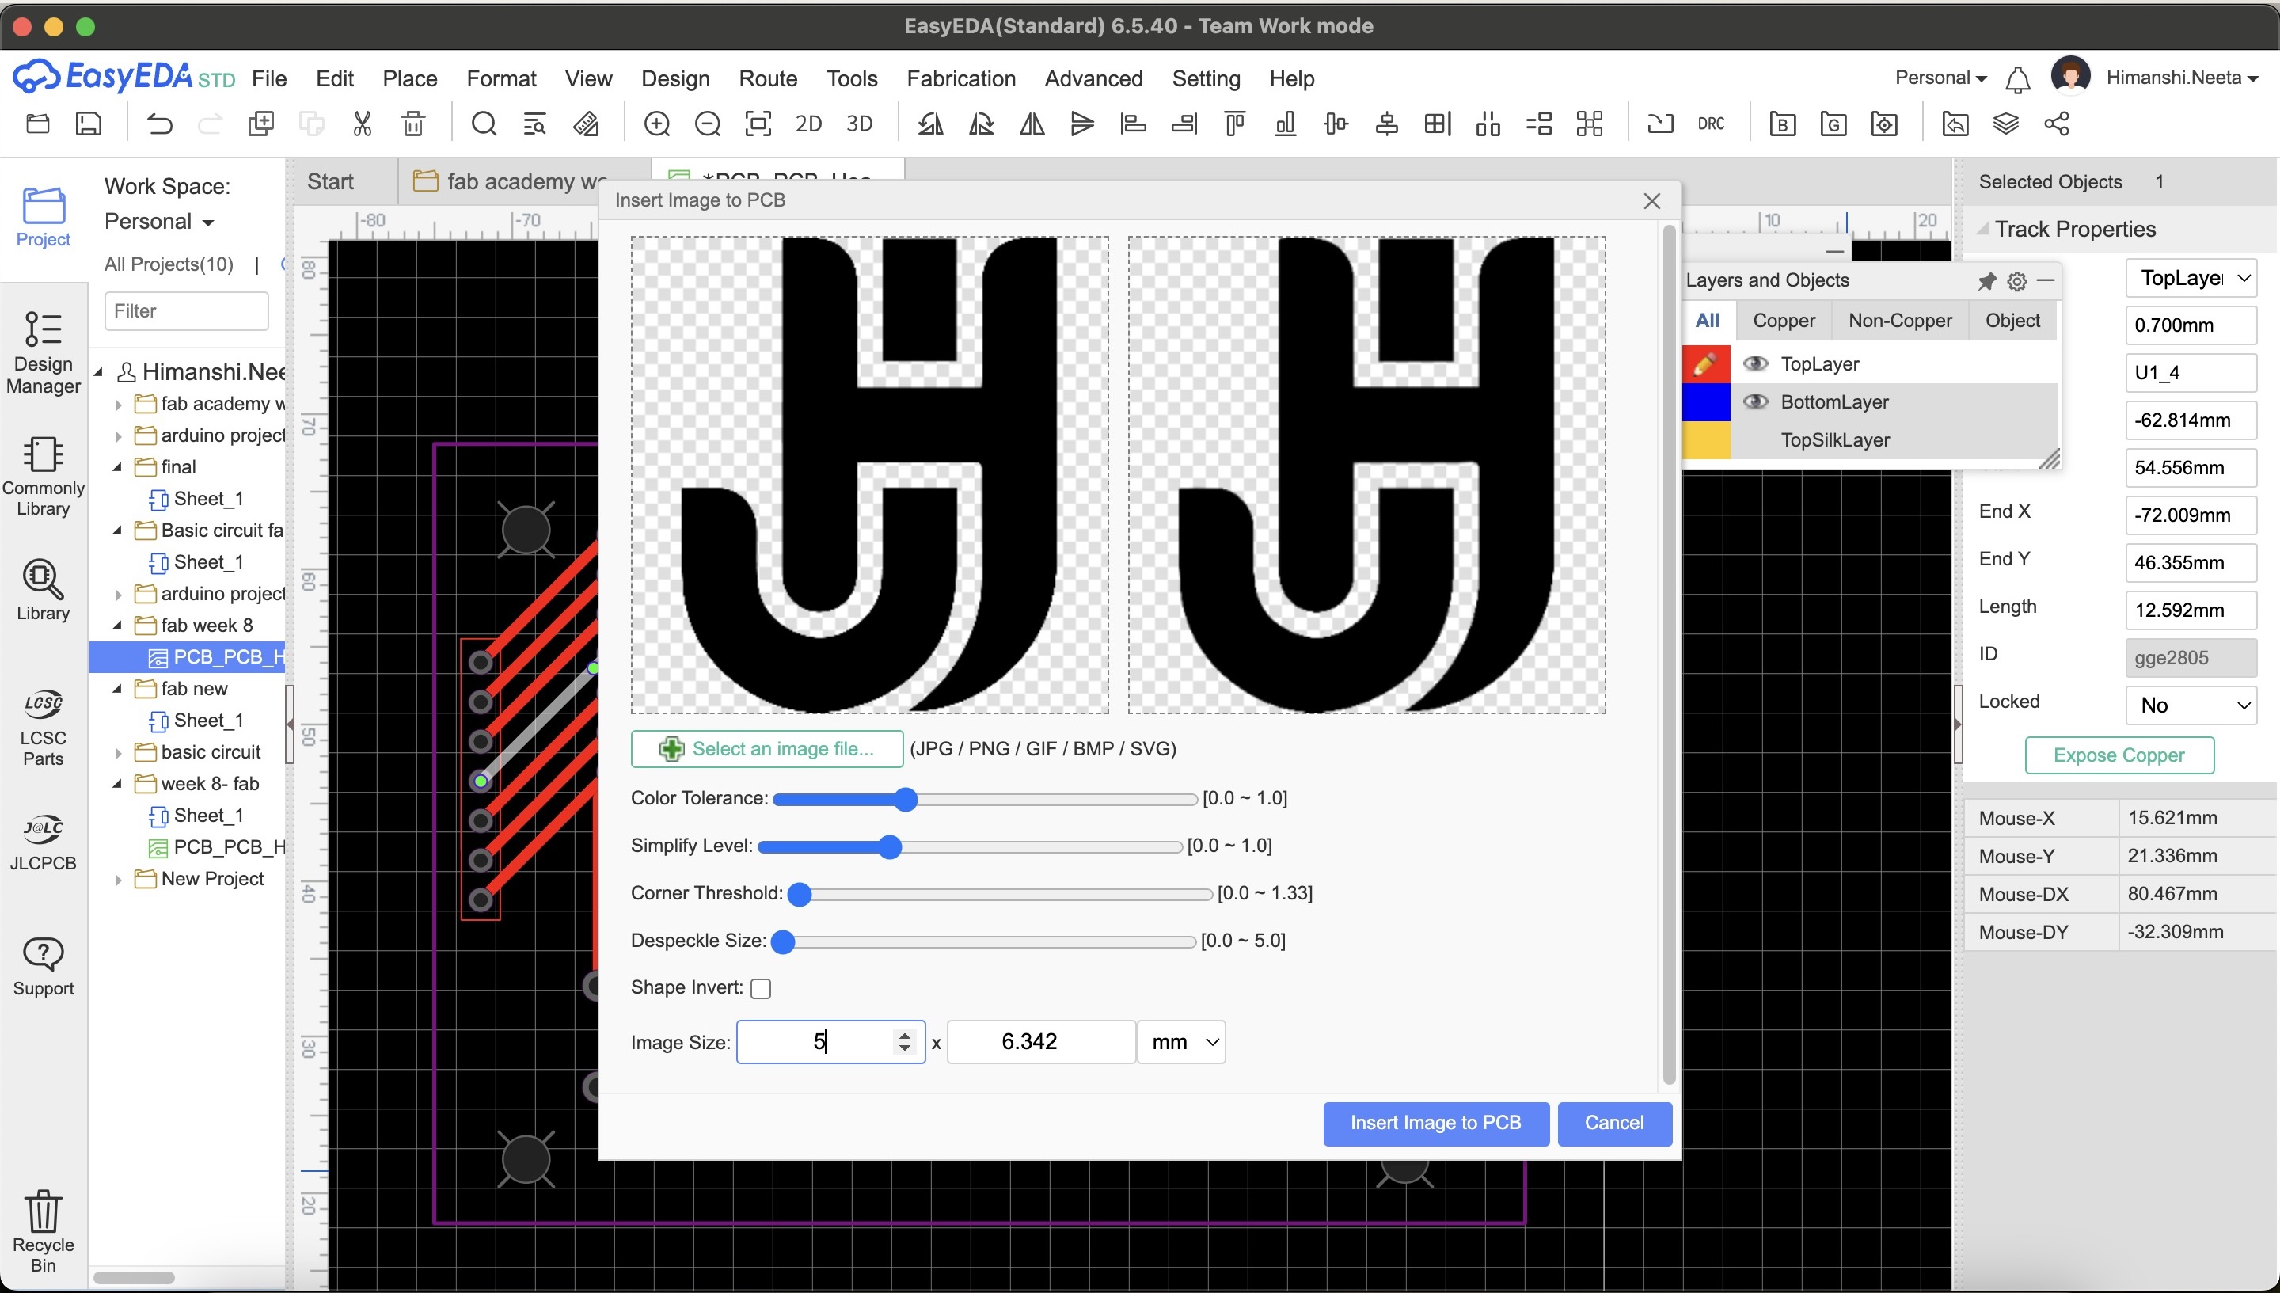Click the notification bell icon
This screenshot has width=2280, height=1293.
(2017, 79)
